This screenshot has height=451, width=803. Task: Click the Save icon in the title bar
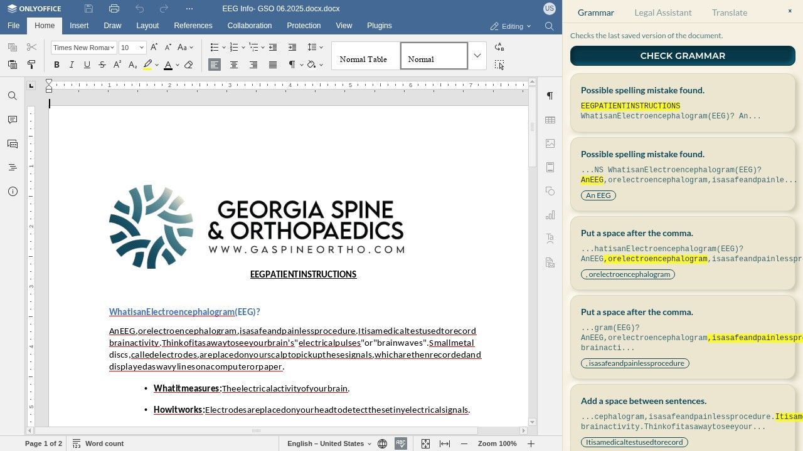pyautogui.click(x=89, y=9)
